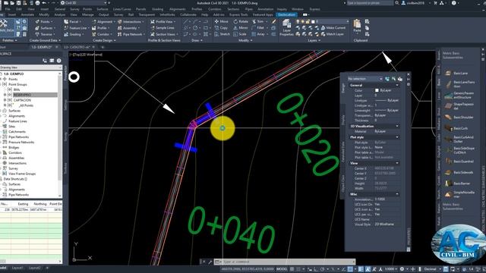Collapse the View section in Properties palette
This screenshot has width=486, height=273.
pyautogui.click(x=397, y=163)
